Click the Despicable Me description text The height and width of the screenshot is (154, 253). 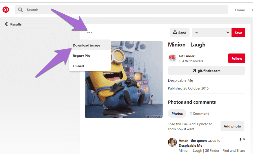click(x=180, y=80)
